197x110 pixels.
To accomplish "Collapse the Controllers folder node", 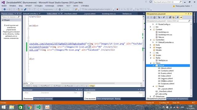I will pyautogui.click(x=151, y=40).
